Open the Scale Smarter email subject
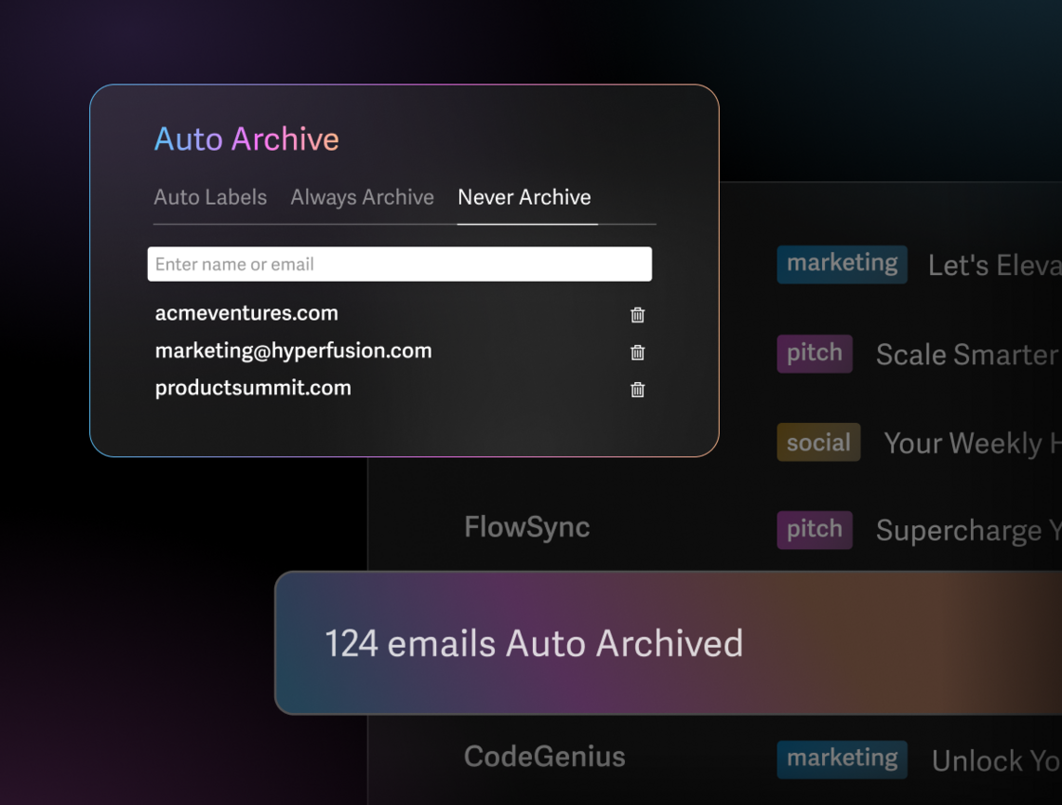 [965, 354]
